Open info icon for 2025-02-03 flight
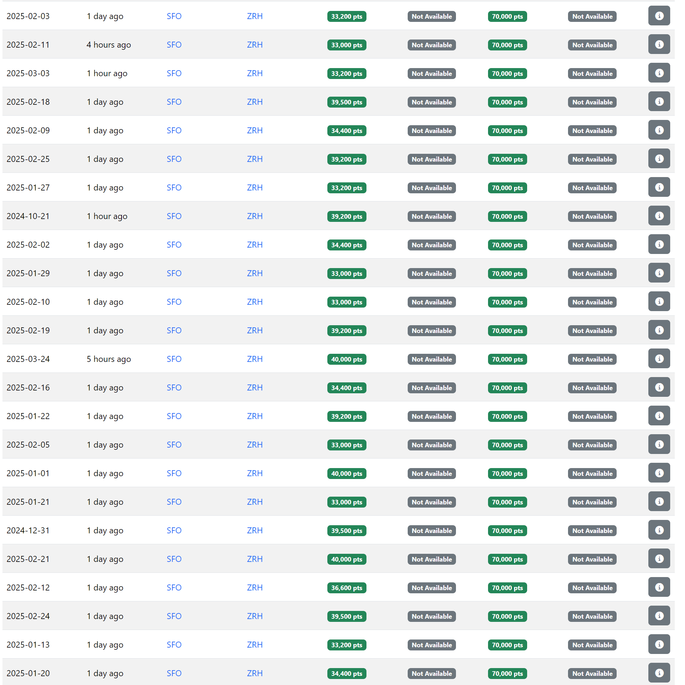The image size is (685, 685). (659, 16)
